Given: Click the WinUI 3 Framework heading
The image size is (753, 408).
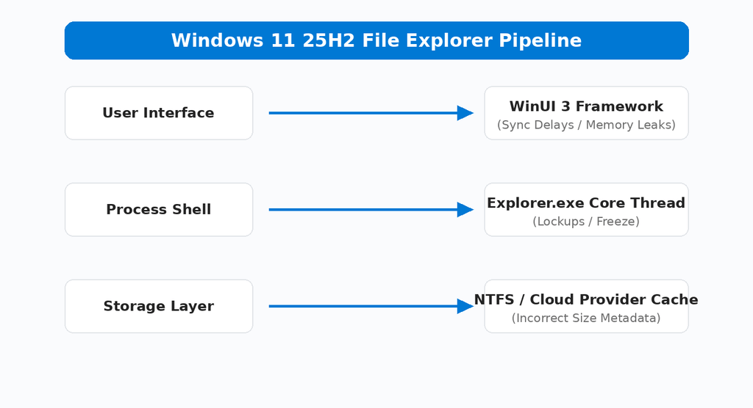Looking at the screenshot, I should click(586, 106).
